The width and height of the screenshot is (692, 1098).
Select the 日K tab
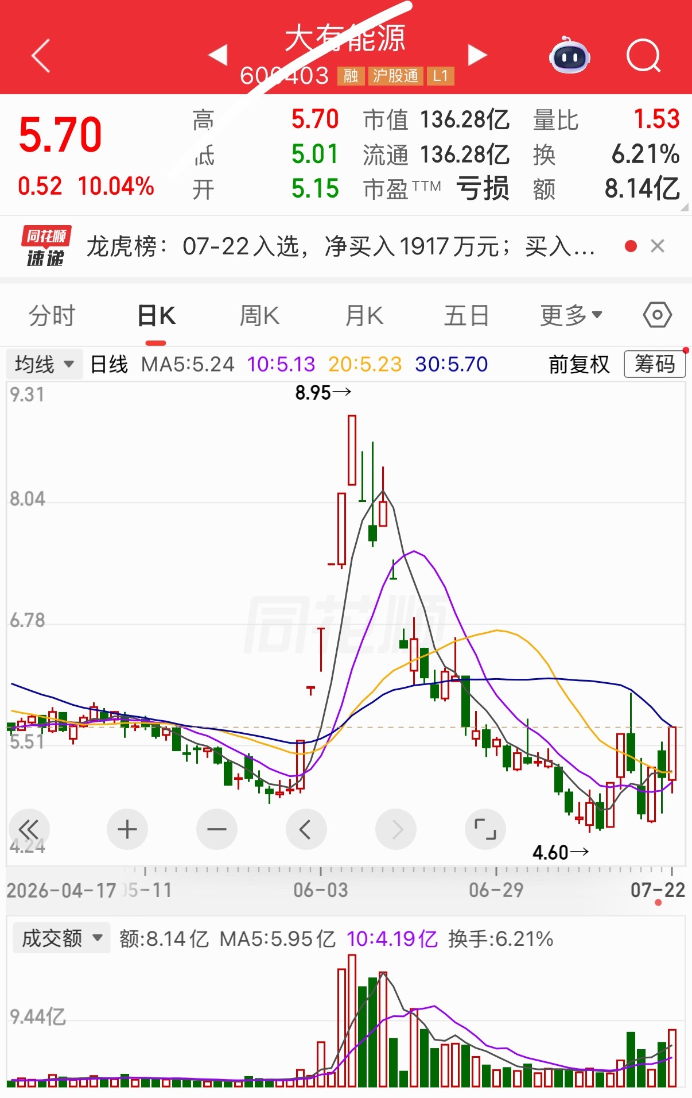[x=156, y=316]
